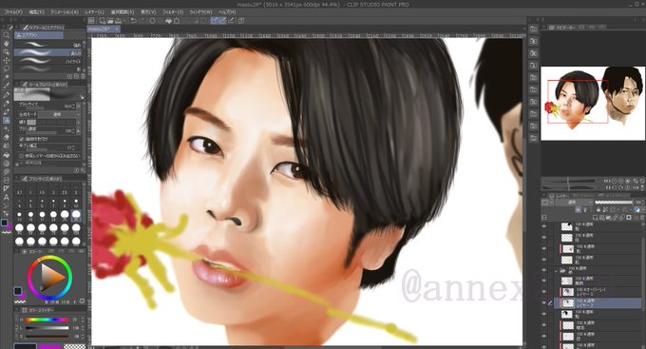
Task: Toggle visibility of topmost visible layer
Action: (543, 226)
